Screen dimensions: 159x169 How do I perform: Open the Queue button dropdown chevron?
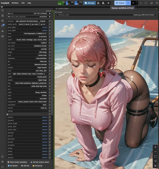128,3
